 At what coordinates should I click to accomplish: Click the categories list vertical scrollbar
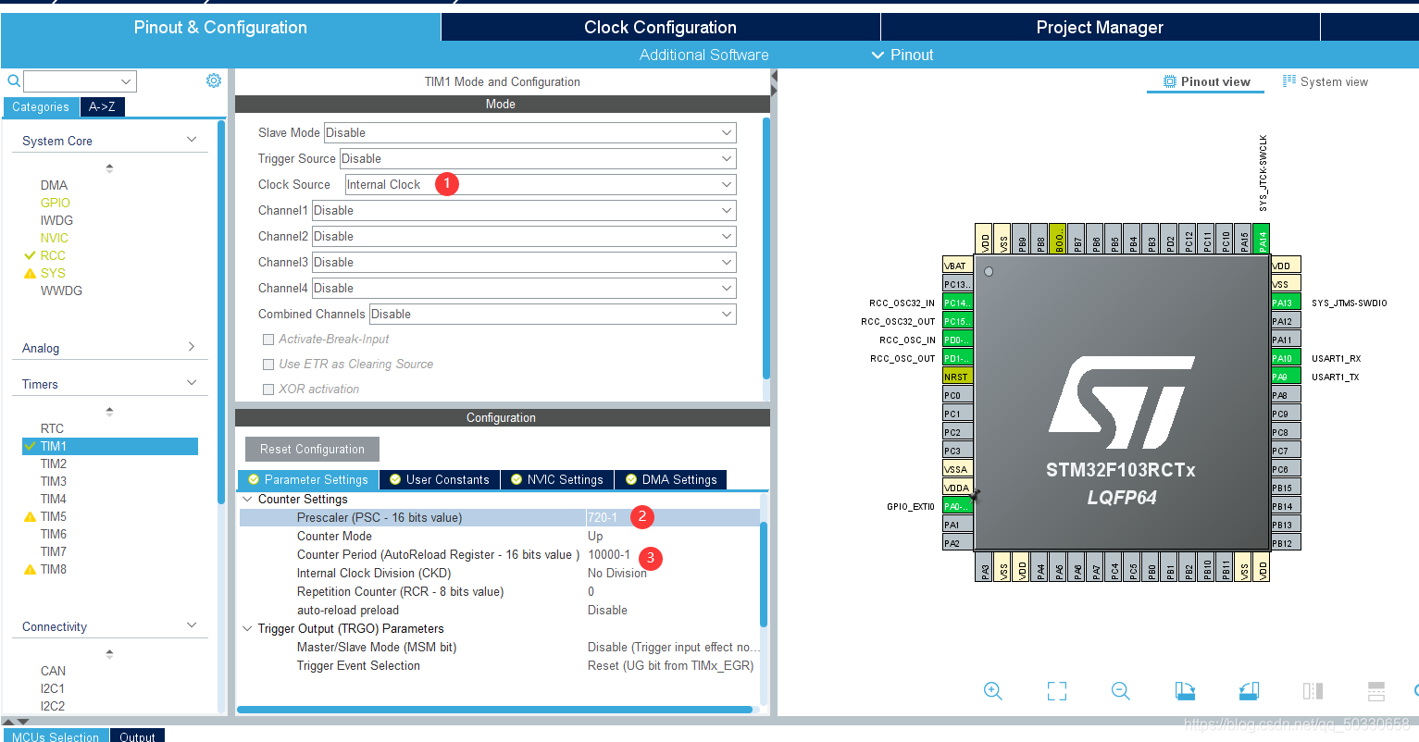click(221, 312)
